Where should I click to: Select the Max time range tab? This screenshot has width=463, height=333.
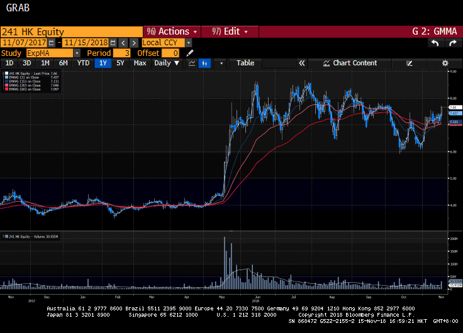point(140,63)
